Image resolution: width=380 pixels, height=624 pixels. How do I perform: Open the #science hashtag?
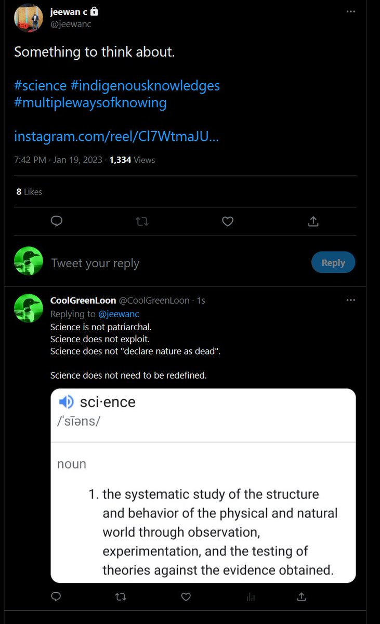point(41,85)
